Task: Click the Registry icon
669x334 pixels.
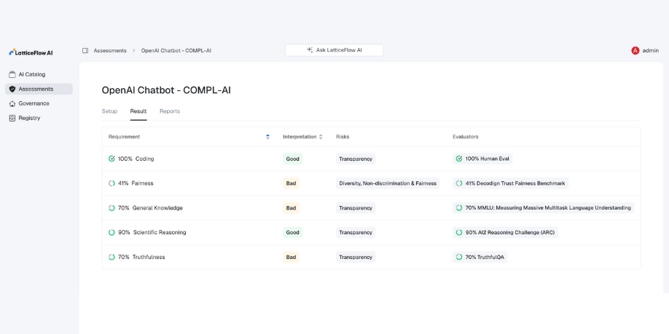Action: pyautogui.click(x=12, y=118)
